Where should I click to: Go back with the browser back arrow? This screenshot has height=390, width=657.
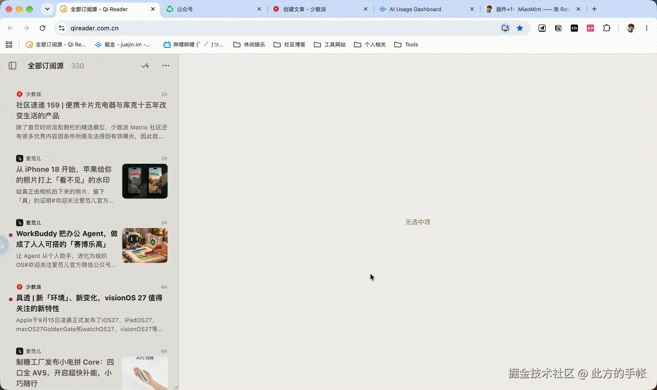10,28
